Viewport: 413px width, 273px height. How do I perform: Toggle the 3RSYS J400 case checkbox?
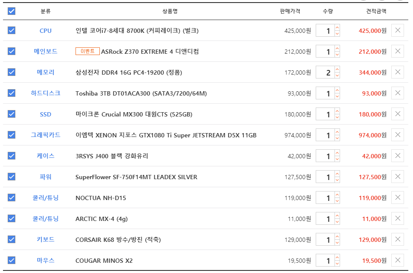click(x=12, y=156)
